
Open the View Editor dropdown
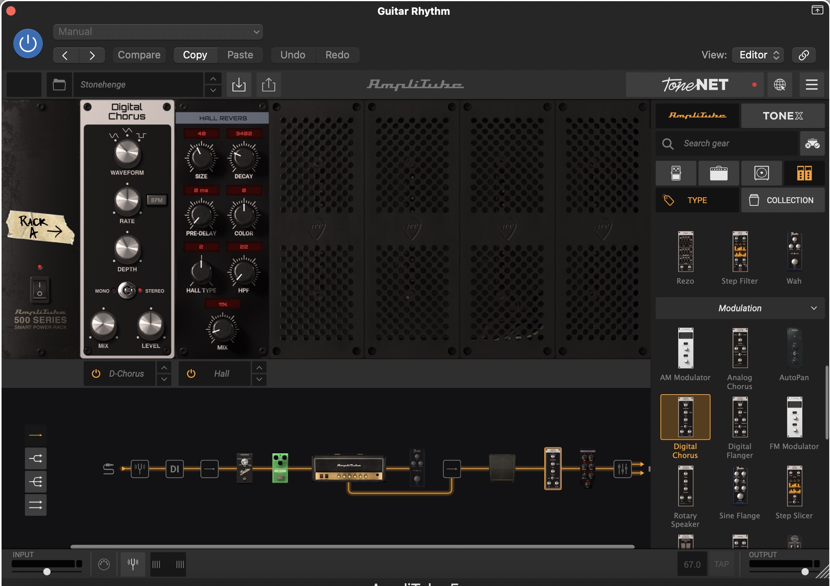coord(758,55)
